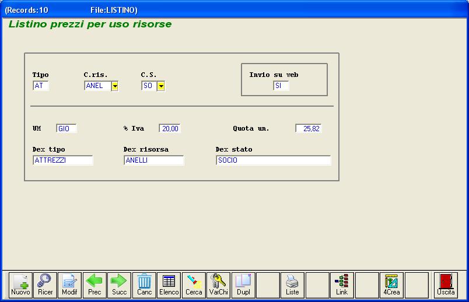Click the Nuovo new record icon
This screenshot has width=469, height=302.
(20, 285)
